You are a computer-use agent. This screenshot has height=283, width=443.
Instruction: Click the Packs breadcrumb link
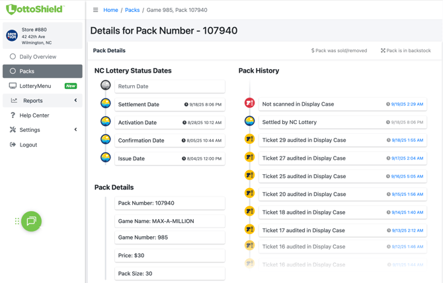point(132,10)
